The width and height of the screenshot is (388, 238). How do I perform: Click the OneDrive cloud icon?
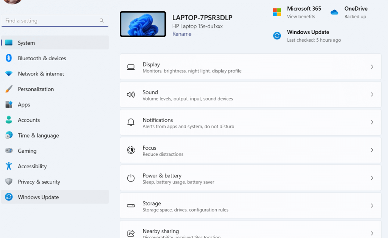334,12
